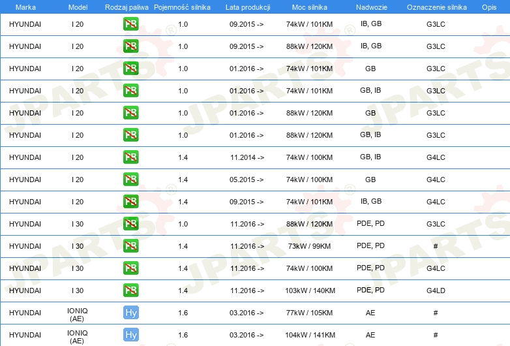Click the Marka column header
This screenshot has height=346, width=510.
tap(25, 7)
